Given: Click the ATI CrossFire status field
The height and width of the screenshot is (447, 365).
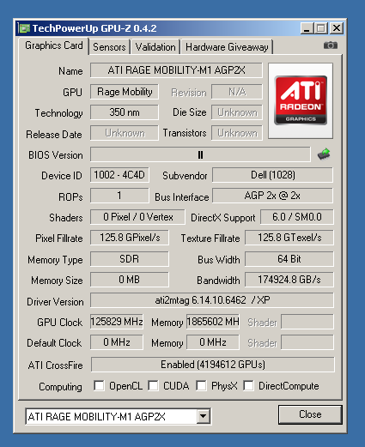Looking at the screenshot, I should 213,365.
